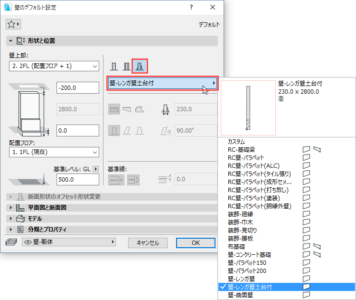The width and height of the screenshot is (356, 300).
Task: Set reference line to outside face
Action: point(116,180)
